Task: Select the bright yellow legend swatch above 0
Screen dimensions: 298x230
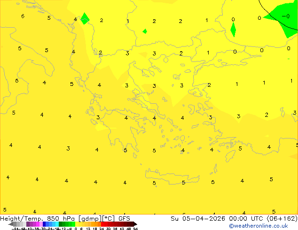Action: coord(77,224)
